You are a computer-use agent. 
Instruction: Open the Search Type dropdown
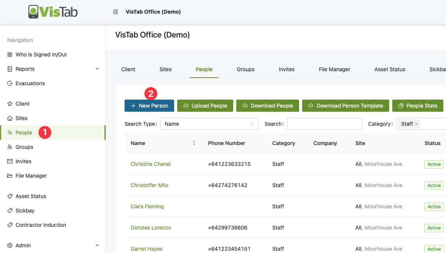tap(209, 124)
